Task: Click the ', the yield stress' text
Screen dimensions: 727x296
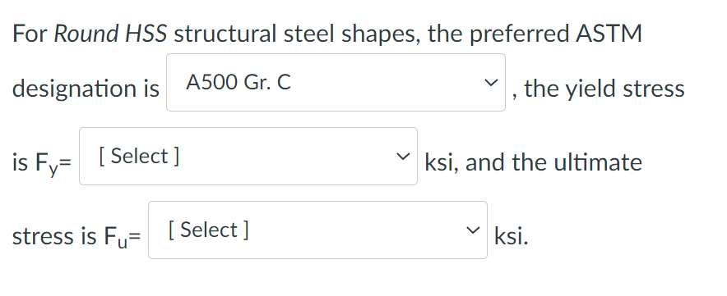Action: tap(598, 89)
